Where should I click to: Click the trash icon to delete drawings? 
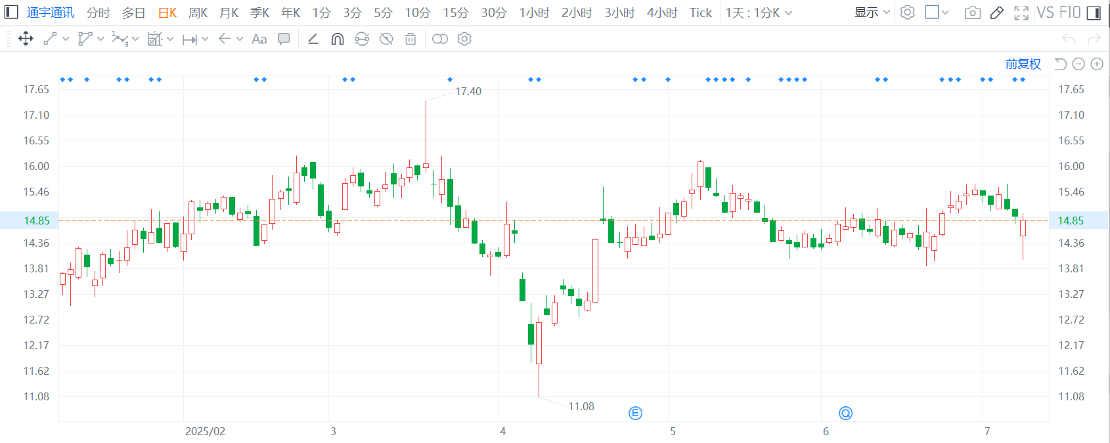click(x=411, y=39)
